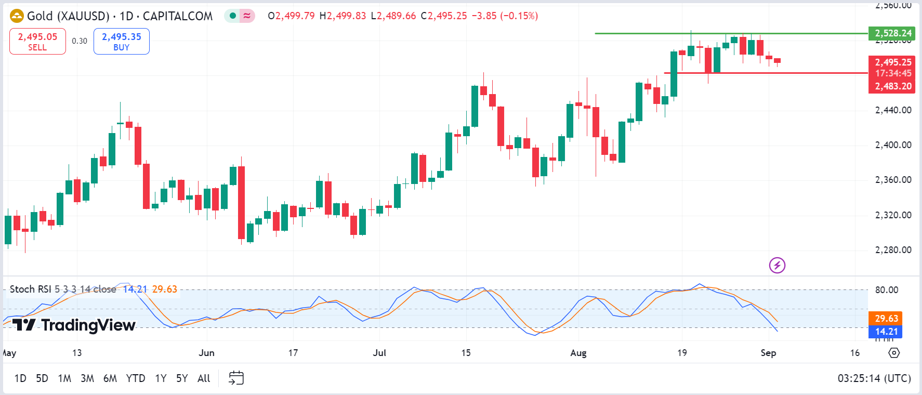Open the Go to date calendar icon
Viewport: 922px width, 395px height.
click(x=236, y=378)
